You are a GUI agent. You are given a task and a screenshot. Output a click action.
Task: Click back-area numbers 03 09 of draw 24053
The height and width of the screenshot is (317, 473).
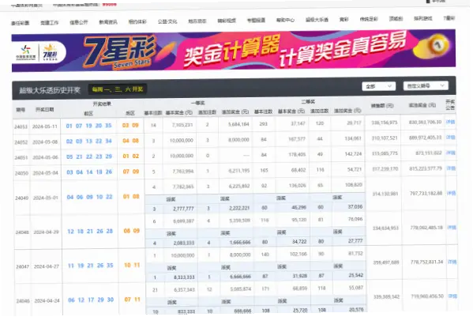[130, 125]
